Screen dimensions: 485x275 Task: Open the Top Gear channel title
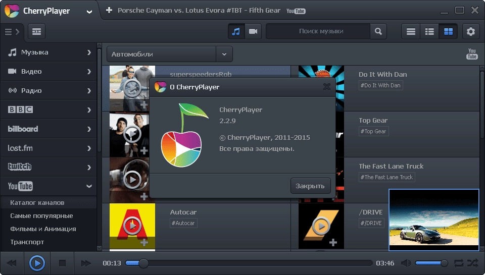coord(373,121)
